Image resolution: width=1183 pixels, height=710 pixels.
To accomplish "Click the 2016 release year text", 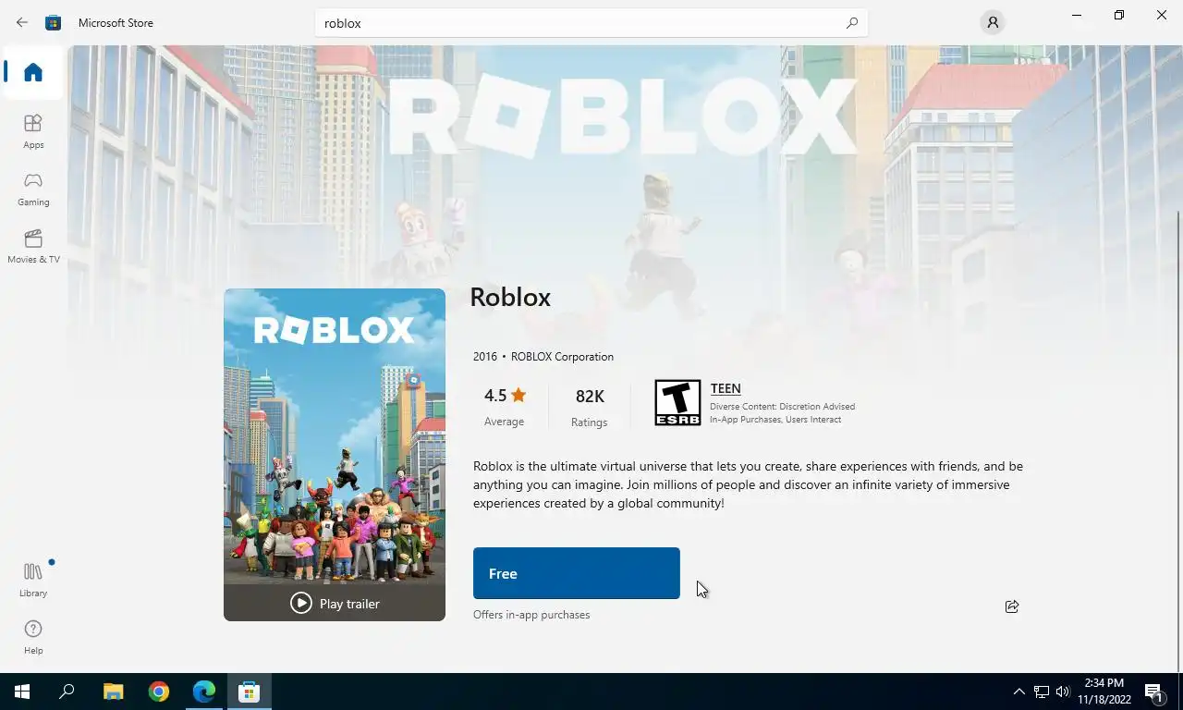I will pos(485,356).
